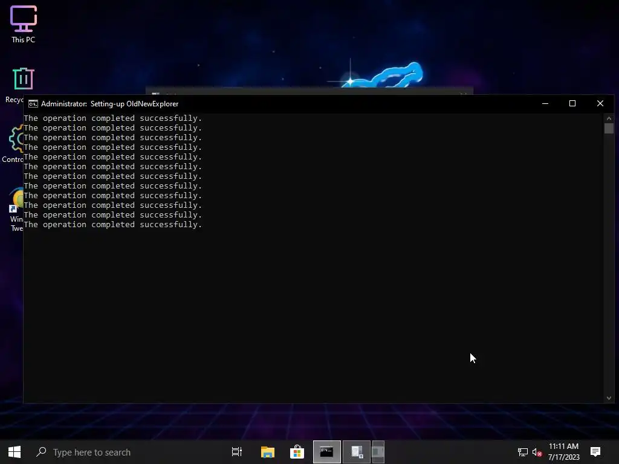Click the console vertical scrollbar thumb

[609, 129]
